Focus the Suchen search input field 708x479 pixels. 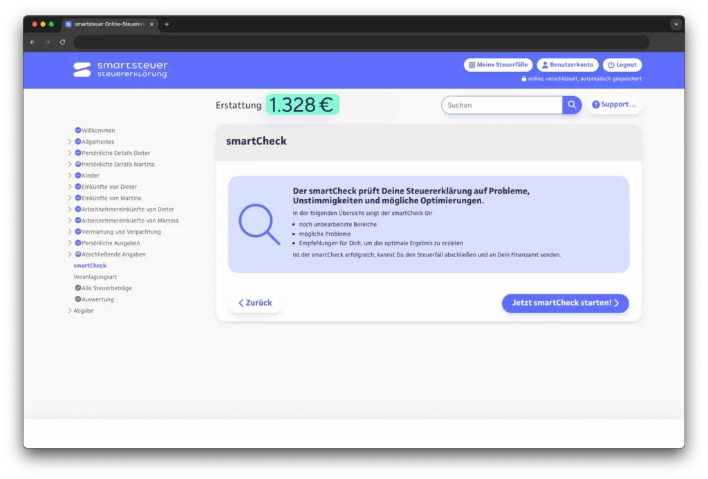pos(503,105)
